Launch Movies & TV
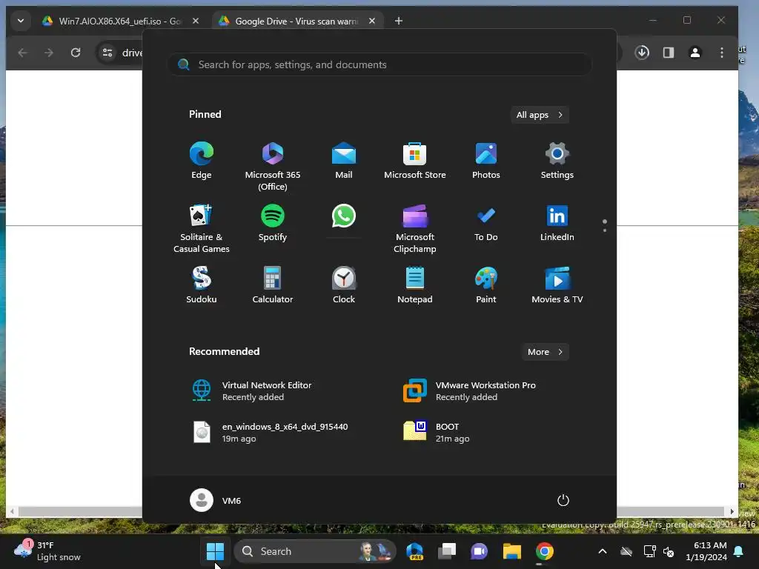The width and height of the screenshot is (759, 569). click(x=557, y=285)
